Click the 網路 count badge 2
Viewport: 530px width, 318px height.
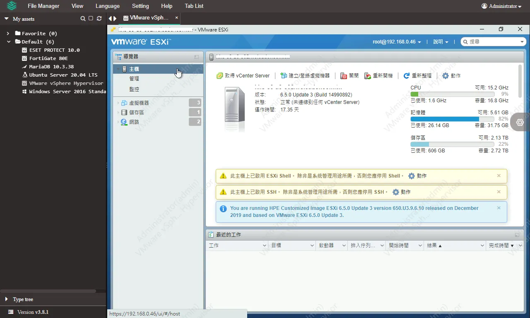[x=195, y=122]
